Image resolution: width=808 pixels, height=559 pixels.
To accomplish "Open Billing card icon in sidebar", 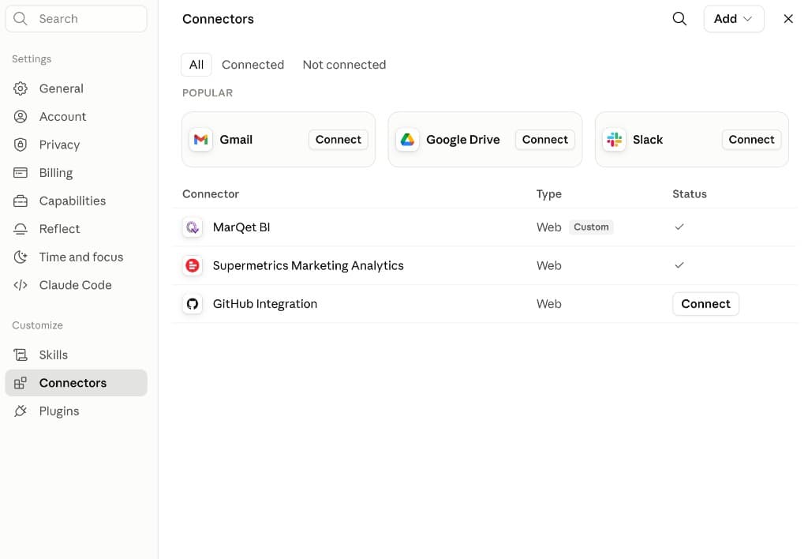I will [20, 172].
